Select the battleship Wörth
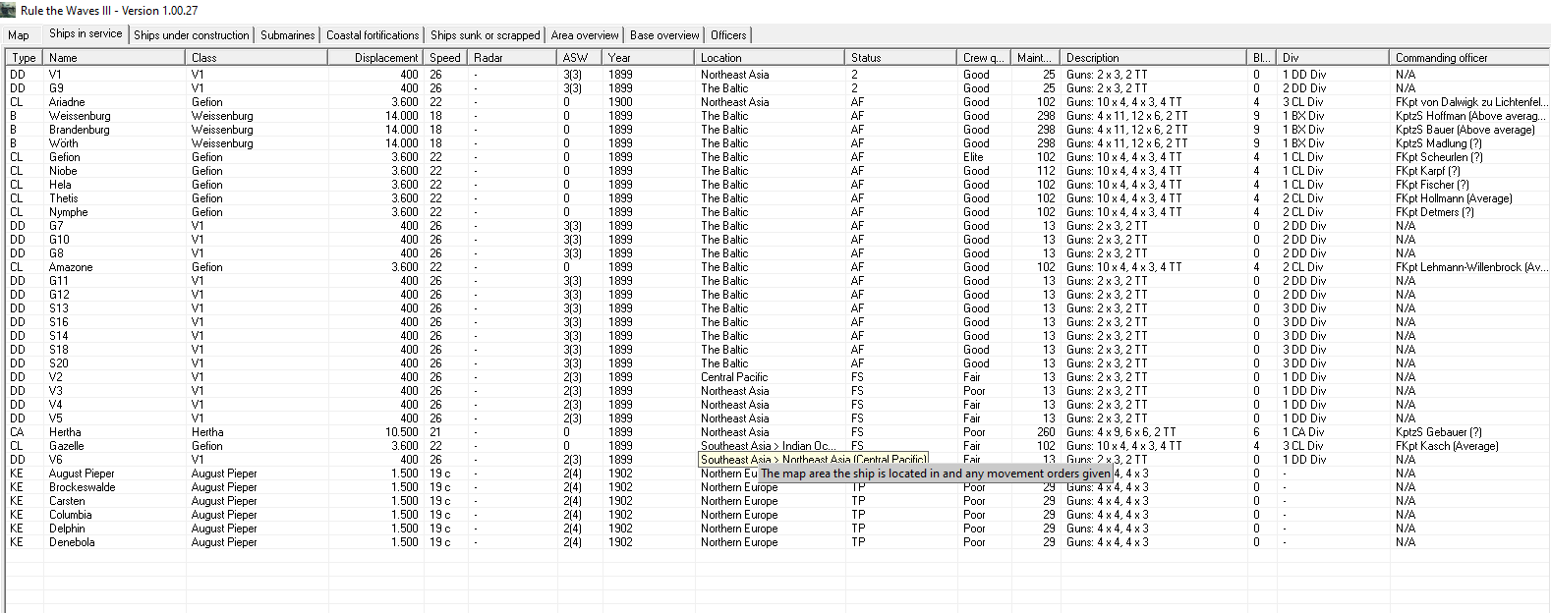 coord(64,143)
